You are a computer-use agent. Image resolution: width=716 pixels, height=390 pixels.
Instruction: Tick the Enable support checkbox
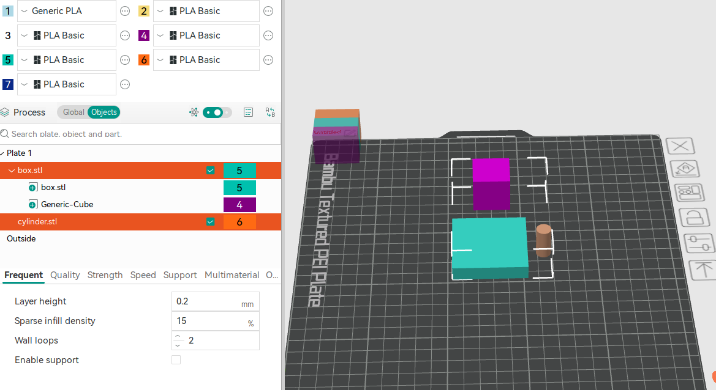[x=176, y=360]
